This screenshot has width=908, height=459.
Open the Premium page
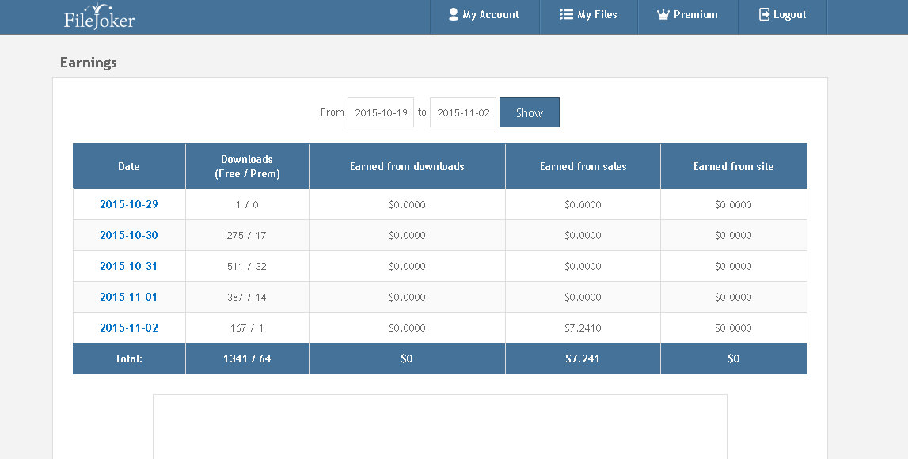(696, 14)
